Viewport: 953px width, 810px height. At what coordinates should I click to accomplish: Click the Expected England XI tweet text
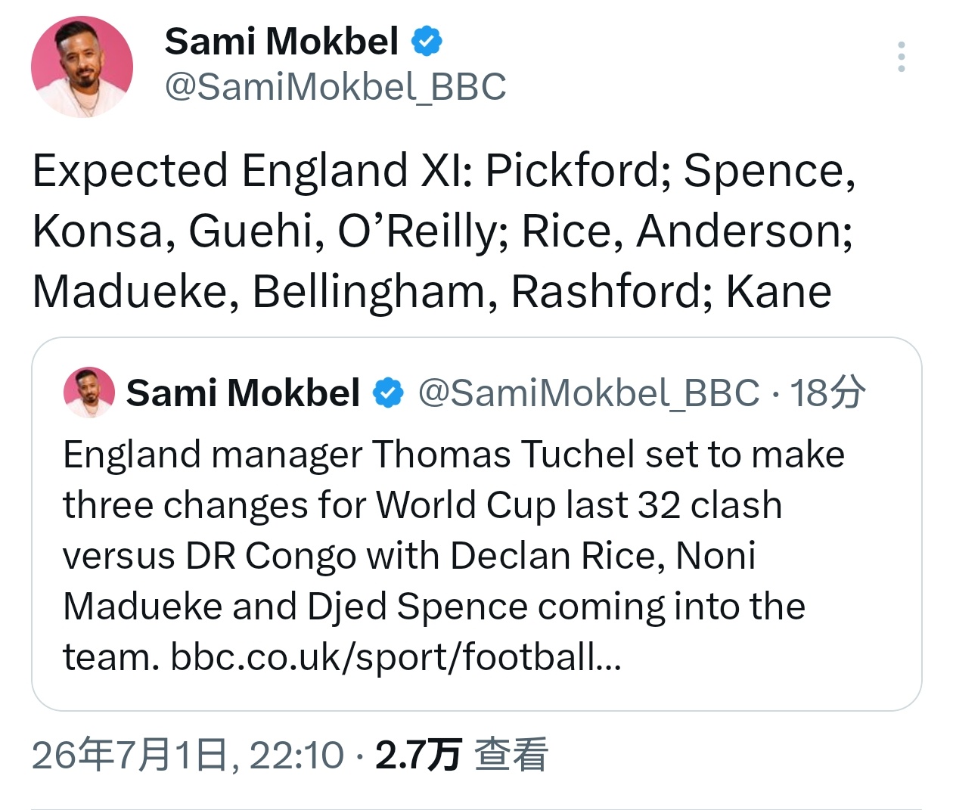pos(444,231)
